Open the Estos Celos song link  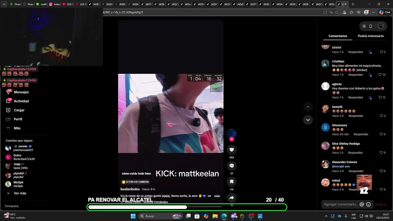pyautogui.click(x=144, y=202)
